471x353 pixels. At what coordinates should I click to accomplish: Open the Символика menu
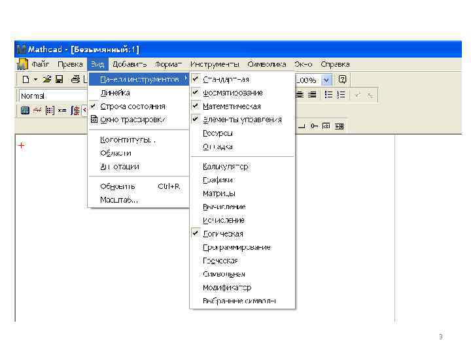(267, 64)
